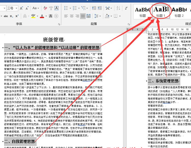The width and height of the screenshot is (191, 148).
Task: Toggle the highlighted Justify alignment
Action: tap(83, 16)
